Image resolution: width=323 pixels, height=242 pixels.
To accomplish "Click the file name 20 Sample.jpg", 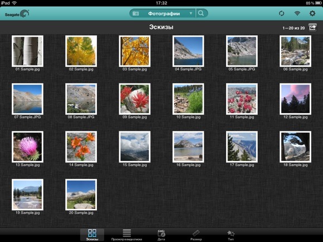I will pyautogui.click(x=81, y=213).
